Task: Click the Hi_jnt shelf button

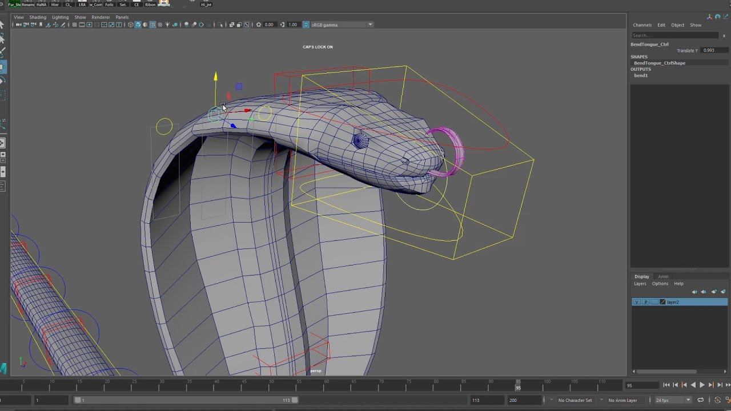Action: [x=206, y=4]
